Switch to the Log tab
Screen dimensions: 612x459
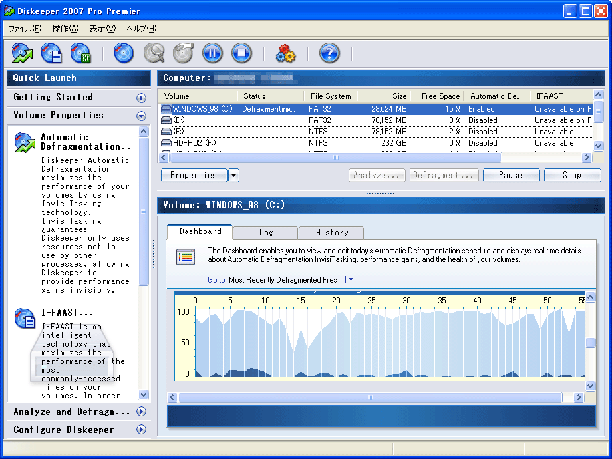pyautogui.click(x=266, y=233)
